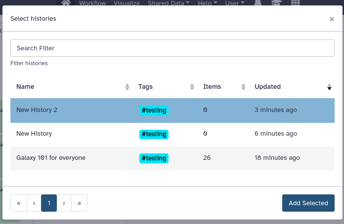344x224 pixels.
Task: Open User dropdown menu
Action: click(x=235, y=3)
